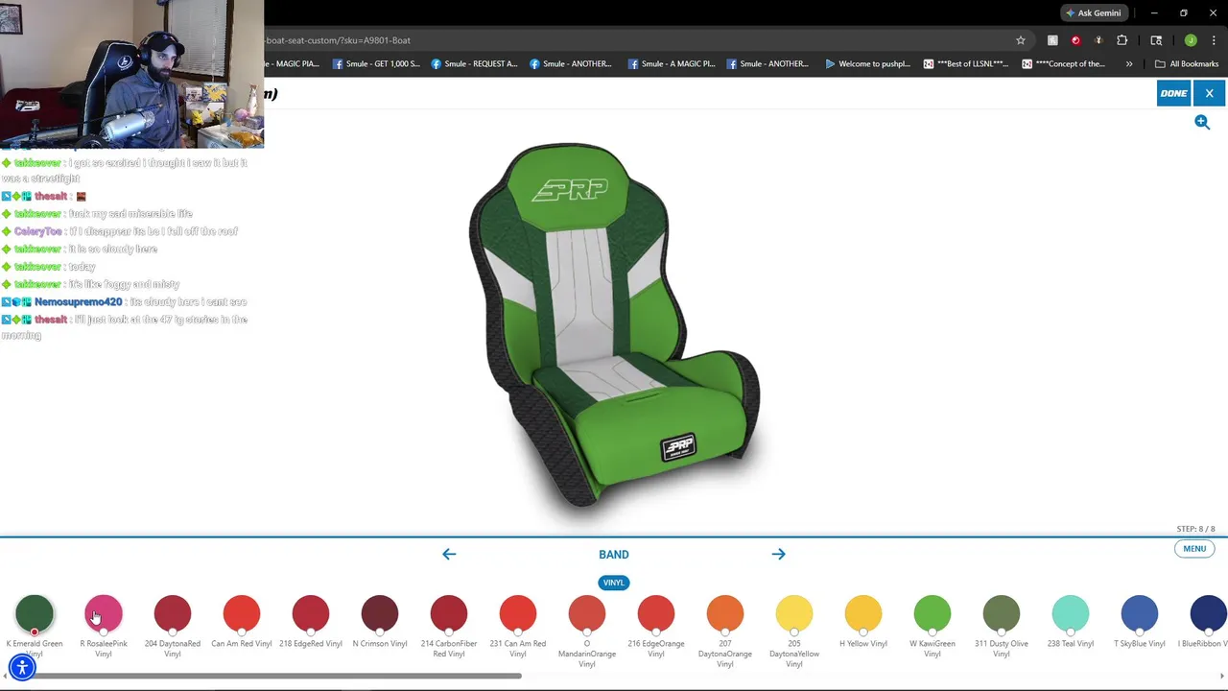Viewport: 1228px width, 691px height.
Task: Open the Welcome to pushpl... bookmark
Action: [867, 64]
